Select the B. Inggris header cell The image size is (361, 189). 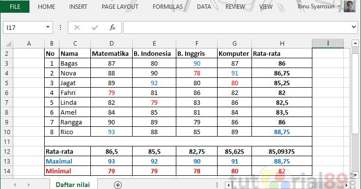click(196, 53)
